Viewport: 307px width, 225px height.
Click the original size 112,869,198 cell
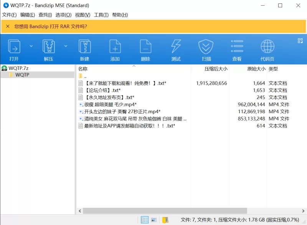[x=251, y=111]
